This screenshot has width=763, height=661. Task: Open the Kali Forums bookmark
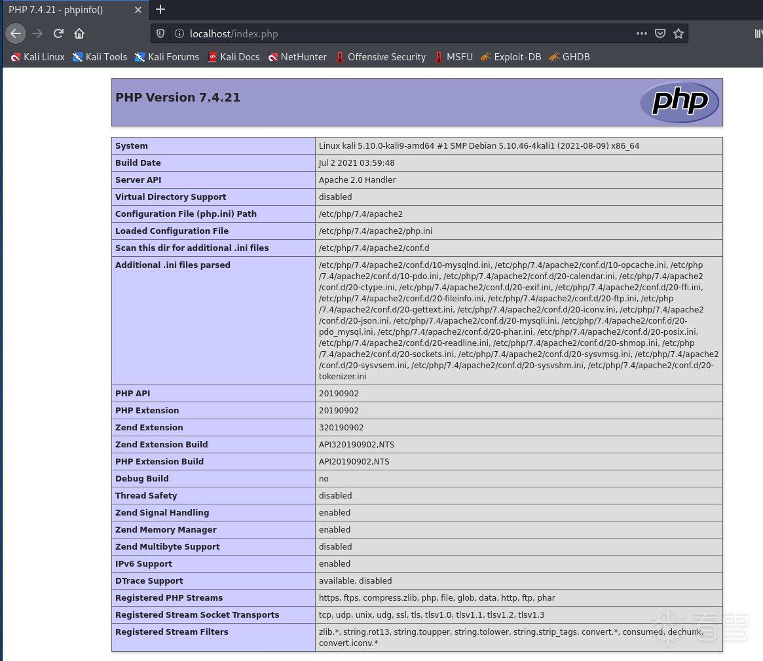click(x=167, y=57)
